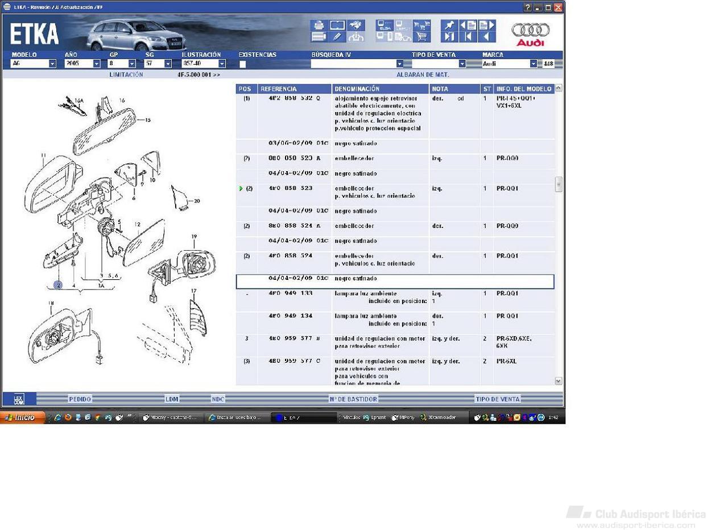This screenshot has width=707, height=530.
Task: Open the illustration frame icon
Action: tap(337, 26)
